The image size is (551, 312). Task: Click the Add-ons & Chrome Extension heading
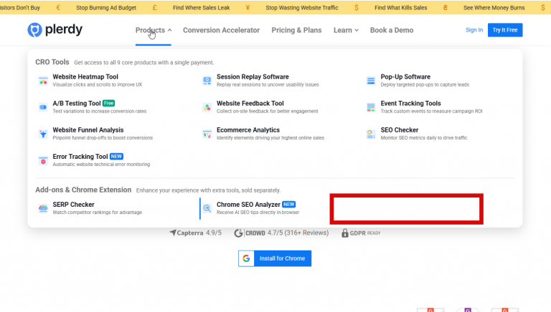coord(83,190)
